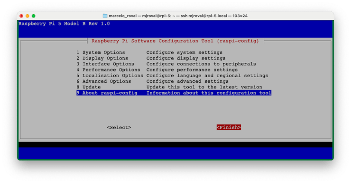Click the 'Configure system settings' description text
This screenshot has height=183, width=351.
pyautogui.click(x=185, y=52)
